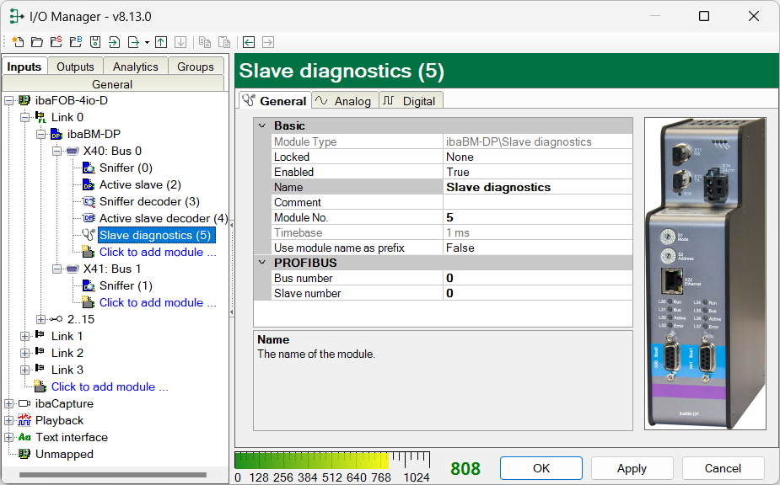Screen dimensions: 780x485
Task: Expand the 2..15 tree node
Action: click(x=40, y=319)
